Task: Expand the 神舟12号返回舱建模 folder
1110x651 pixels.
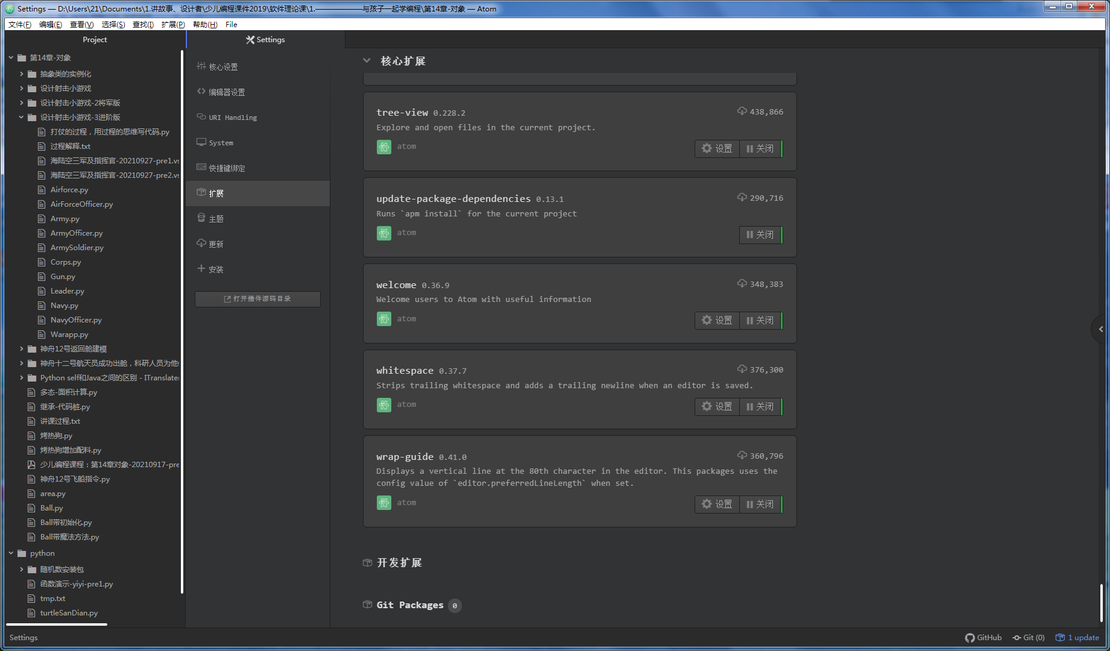Action: [22, 349]
